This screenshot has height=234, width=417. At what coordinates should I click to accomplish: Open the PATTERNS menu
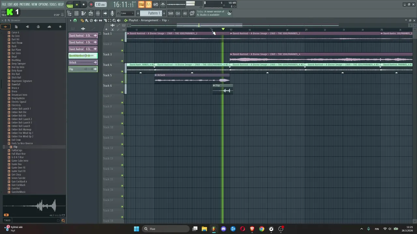[25, 4]
